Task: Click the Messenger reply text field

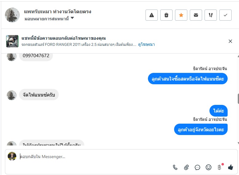Action: [92, 157]
